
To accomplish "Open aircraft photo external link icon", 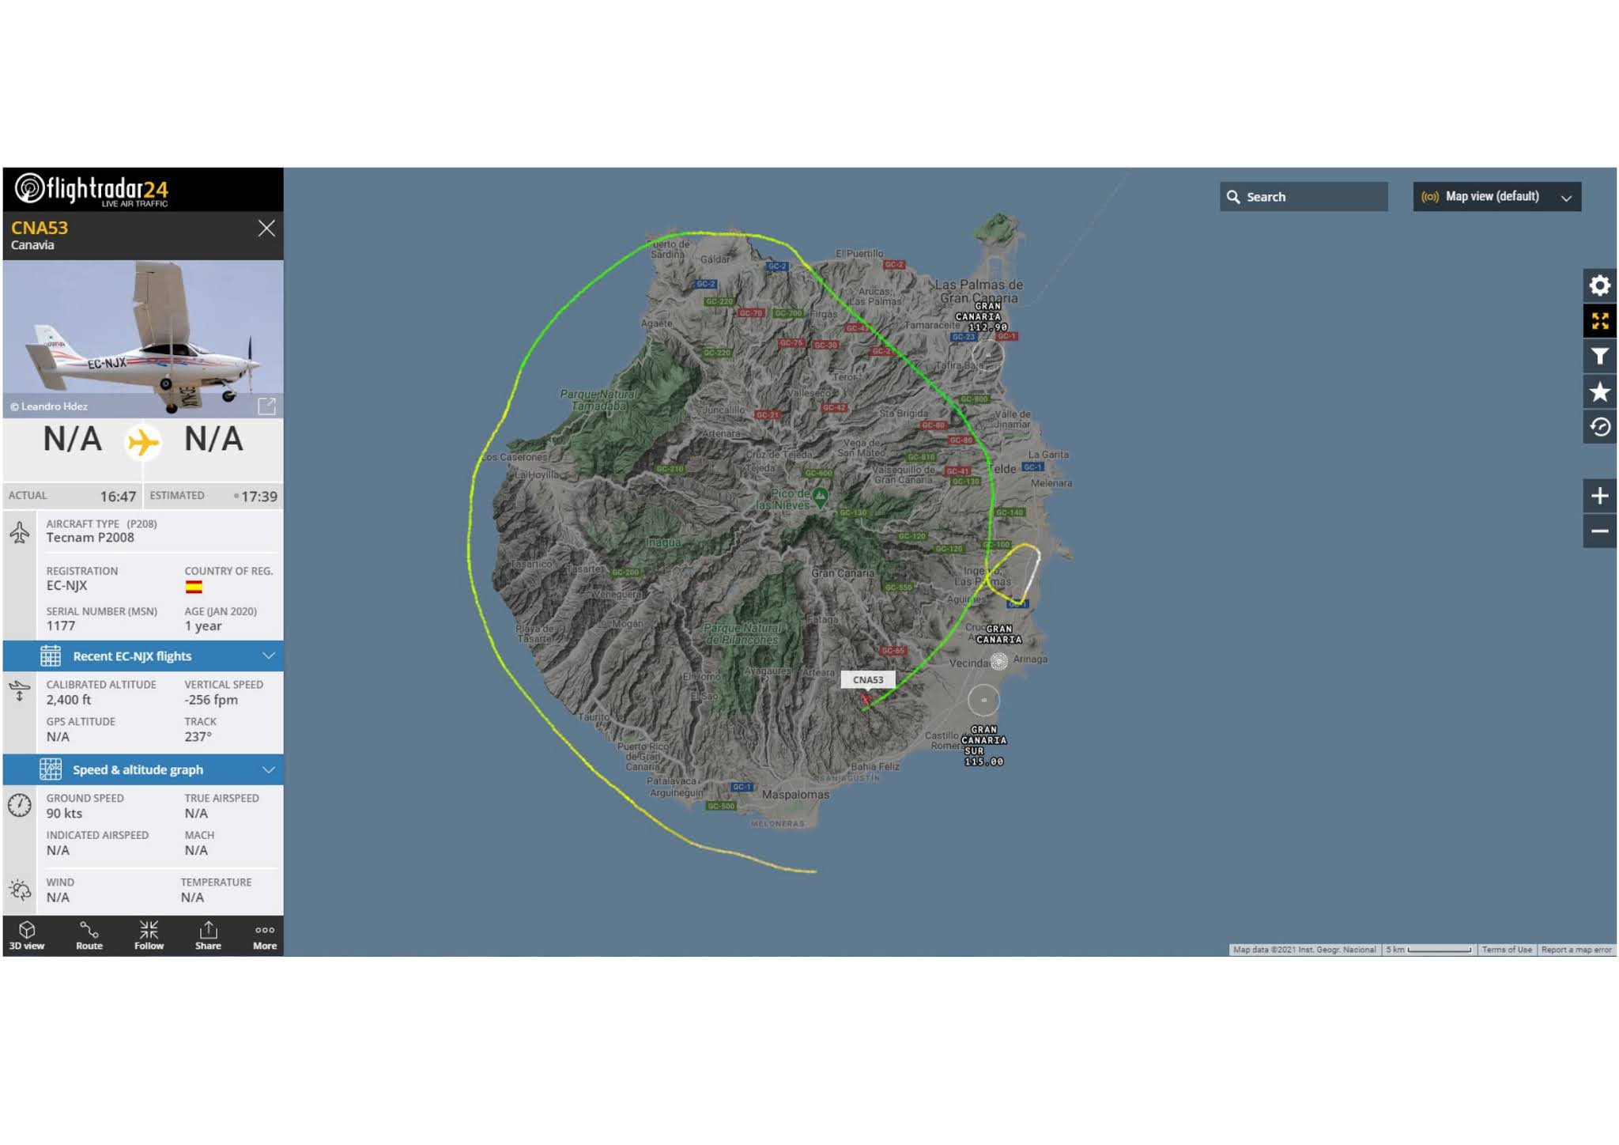I will (266, 406).
